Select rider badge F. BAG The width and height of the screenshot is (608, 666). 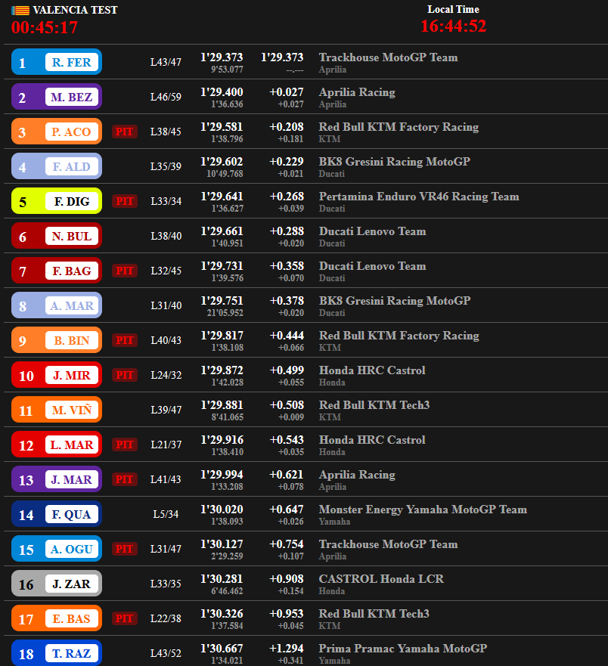point(57,271)
